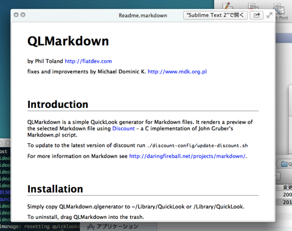Close the Quick Look preview window
This screenshot has width=292, height=231.
(16, 15)
